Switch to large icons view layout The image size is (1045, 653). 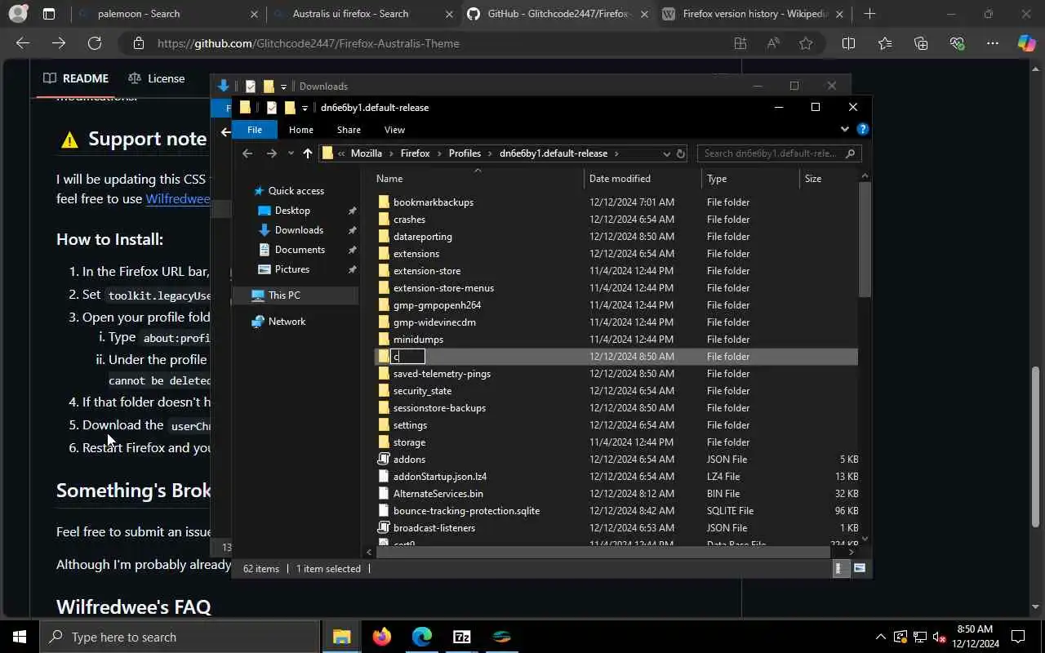(858, 568)
